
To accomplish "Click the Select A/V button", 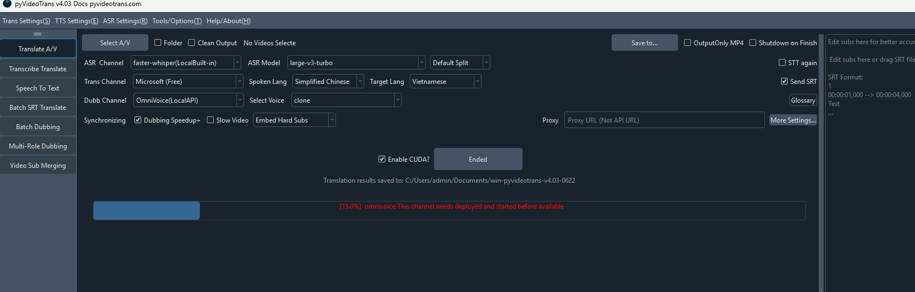I will [x=115, y=43].
